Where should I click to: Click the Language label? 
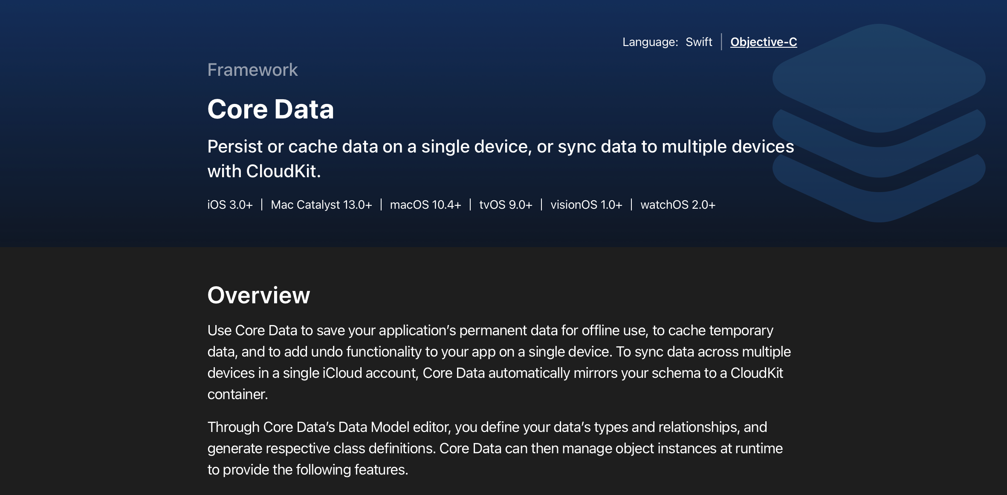[650, 42]
